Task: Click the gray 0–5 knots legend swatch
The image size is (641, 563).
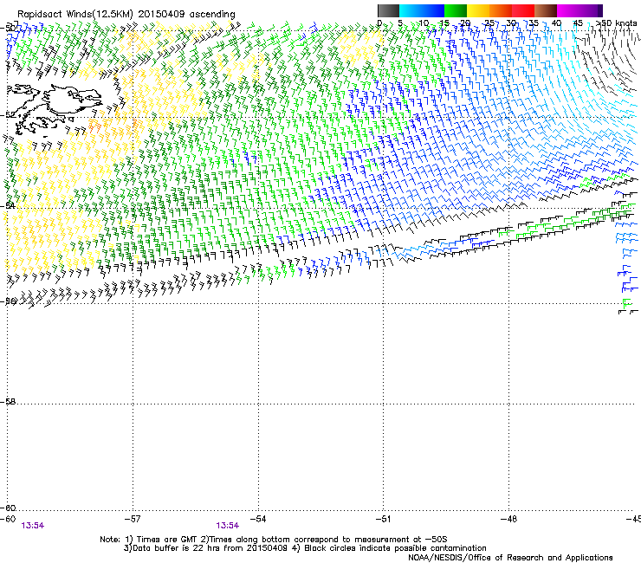Action: click(x=388, y=10)
